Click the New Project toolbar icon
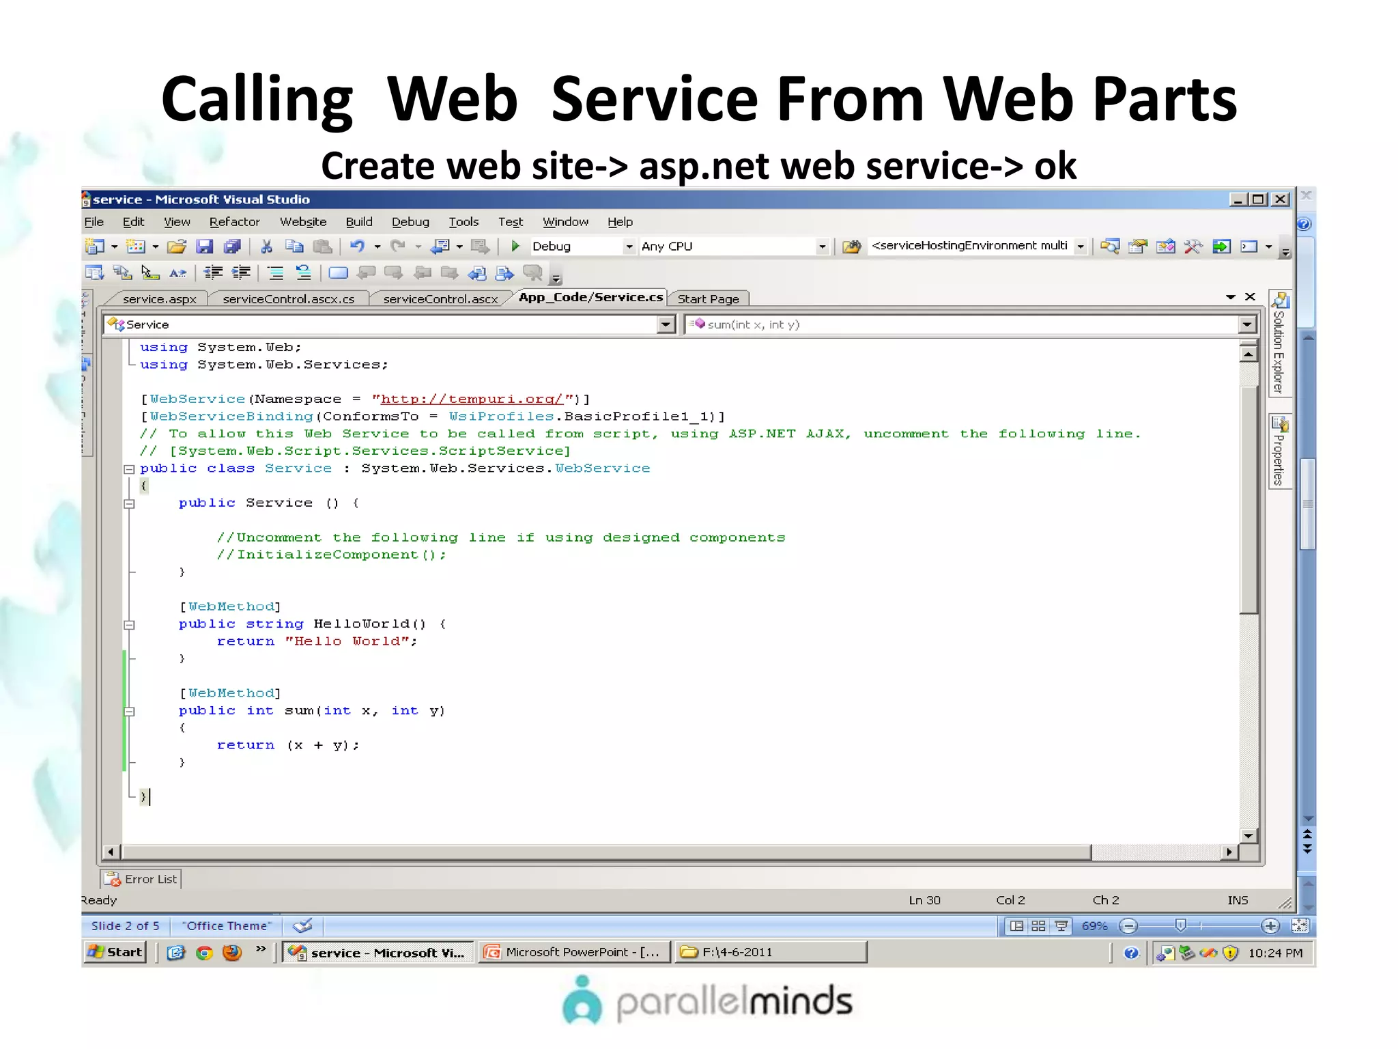The width and height of the screenshot is (1398, 1049). tap(94, 247)
